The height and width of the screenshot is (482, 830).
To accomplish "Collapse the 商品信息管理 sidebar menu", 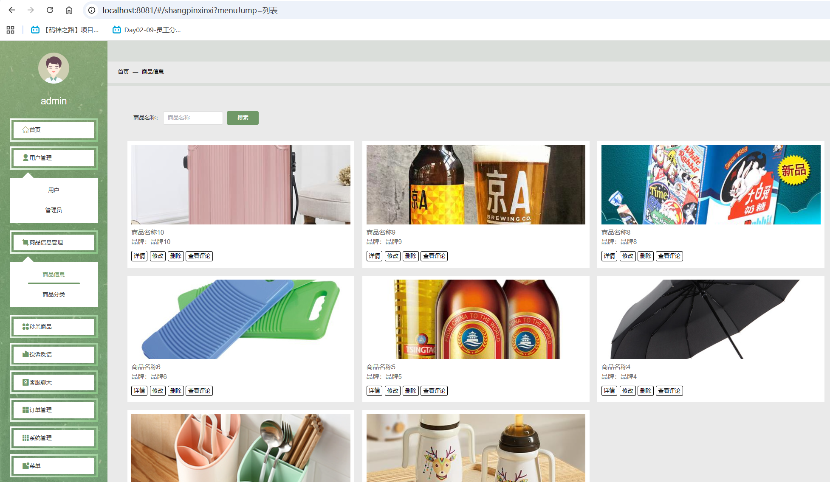I will coord(54,242).
